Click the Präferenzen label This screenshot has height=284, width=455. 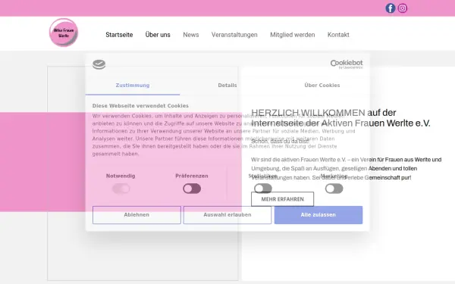point(192,176)
